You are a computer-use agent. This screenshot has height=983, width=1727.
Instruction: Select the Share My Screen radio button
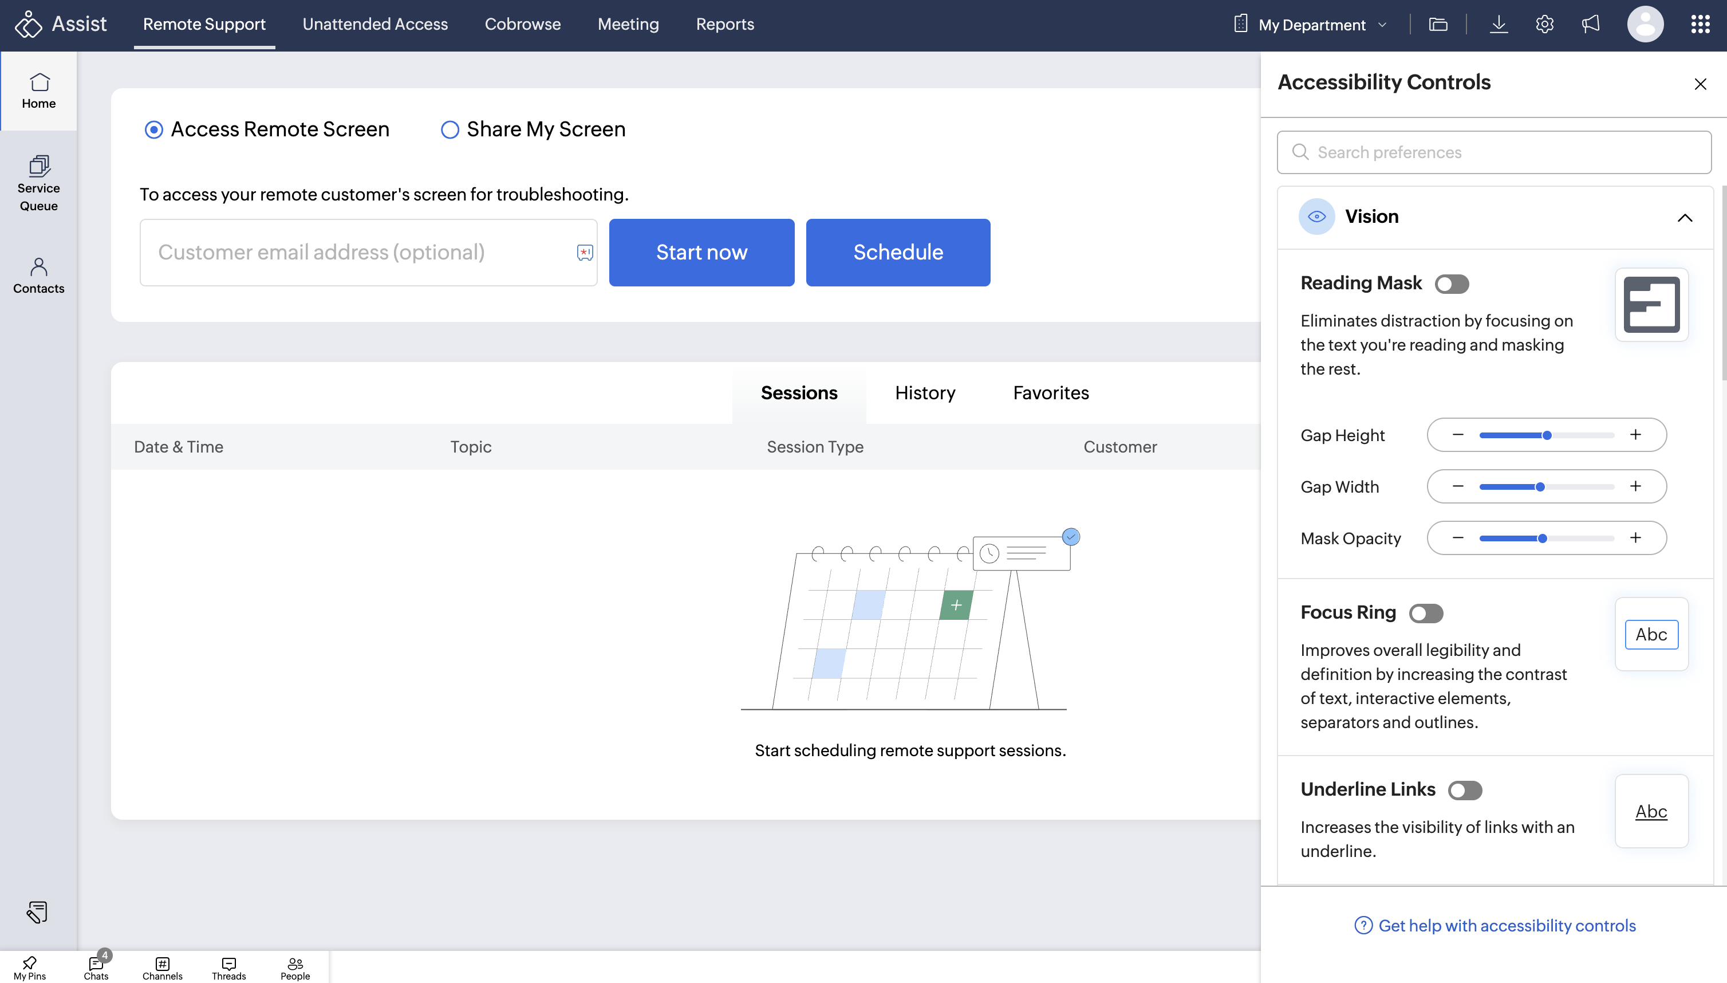(450, 129)
